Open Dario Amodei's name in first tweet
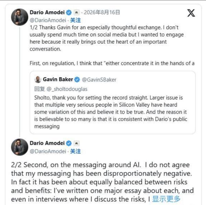The height and width of the screenshot is (205, 206). 47,12
